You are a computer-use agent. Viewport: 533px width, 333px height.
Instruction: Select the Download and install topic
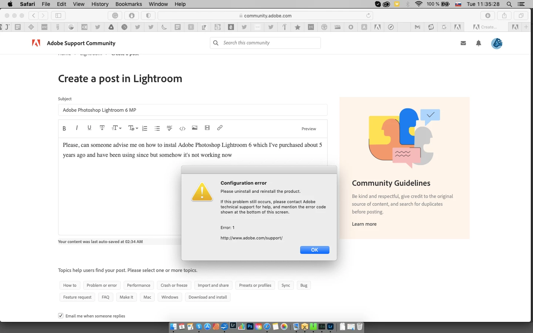(208, 297)
